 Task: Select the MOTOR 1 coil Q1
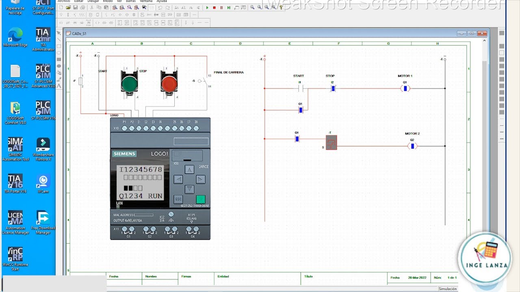point(405,88)
